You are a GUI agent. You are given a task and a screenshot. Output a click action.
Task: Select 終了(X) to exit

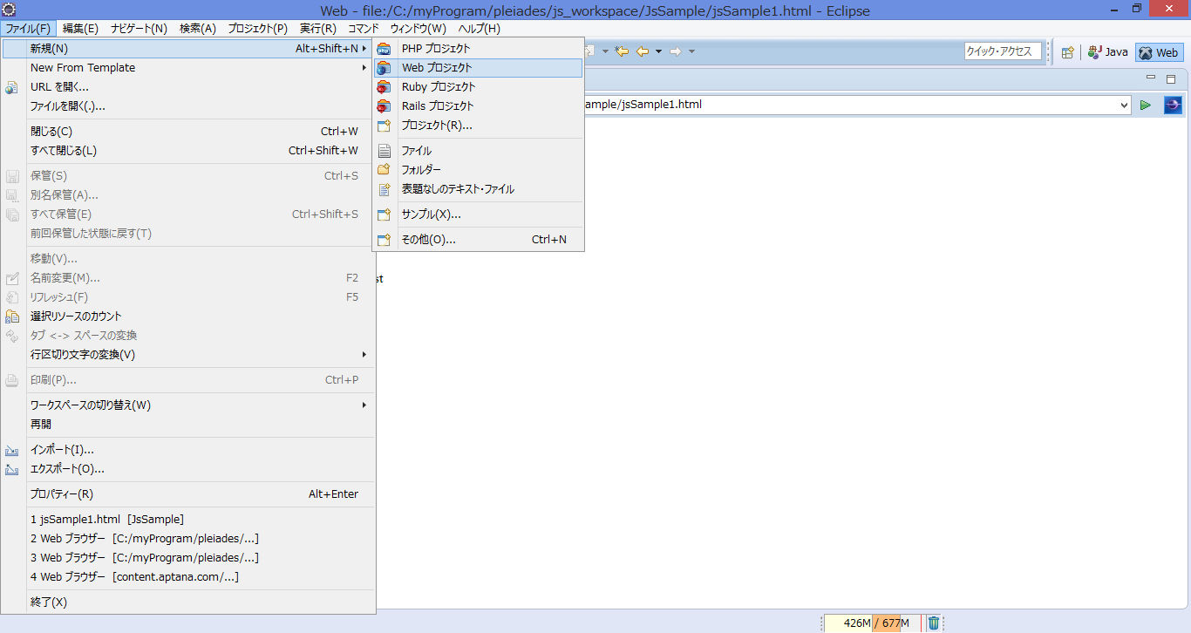[x=188, y=602]
